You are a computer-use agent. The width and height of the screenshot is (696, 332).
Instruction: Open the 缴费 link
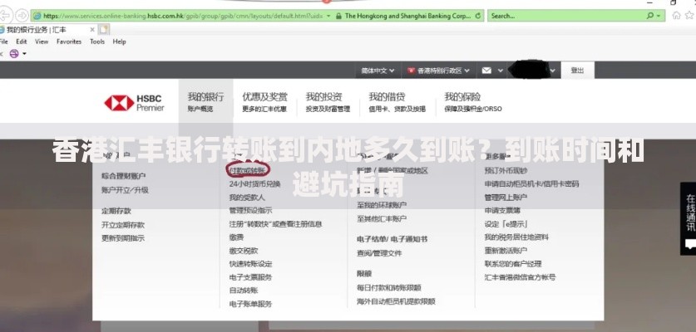tap(236, 237)
